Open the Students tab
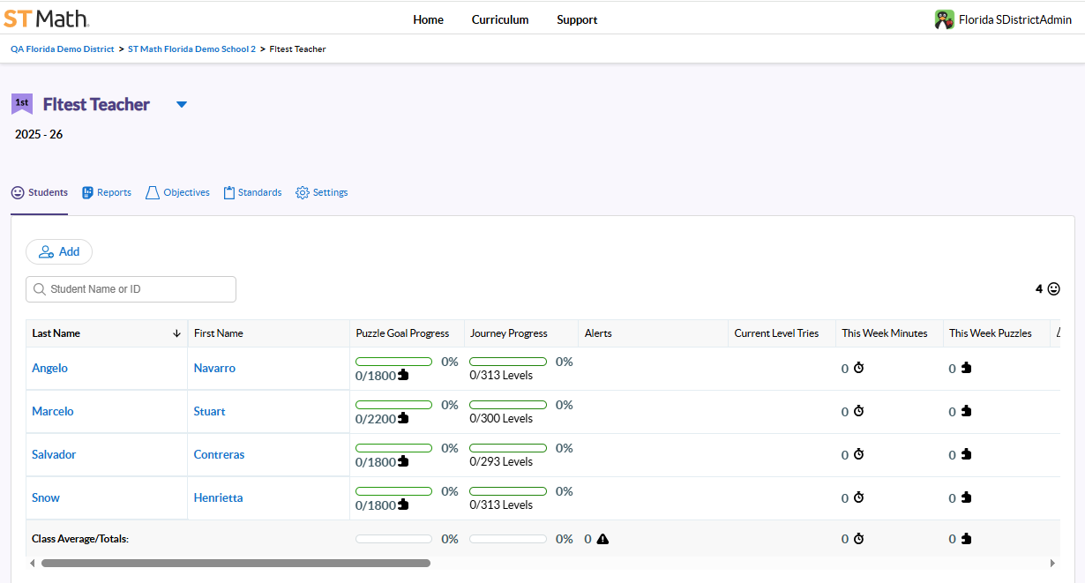The height and width of the screenshot is (583, 1085). (x=40, y=192)
